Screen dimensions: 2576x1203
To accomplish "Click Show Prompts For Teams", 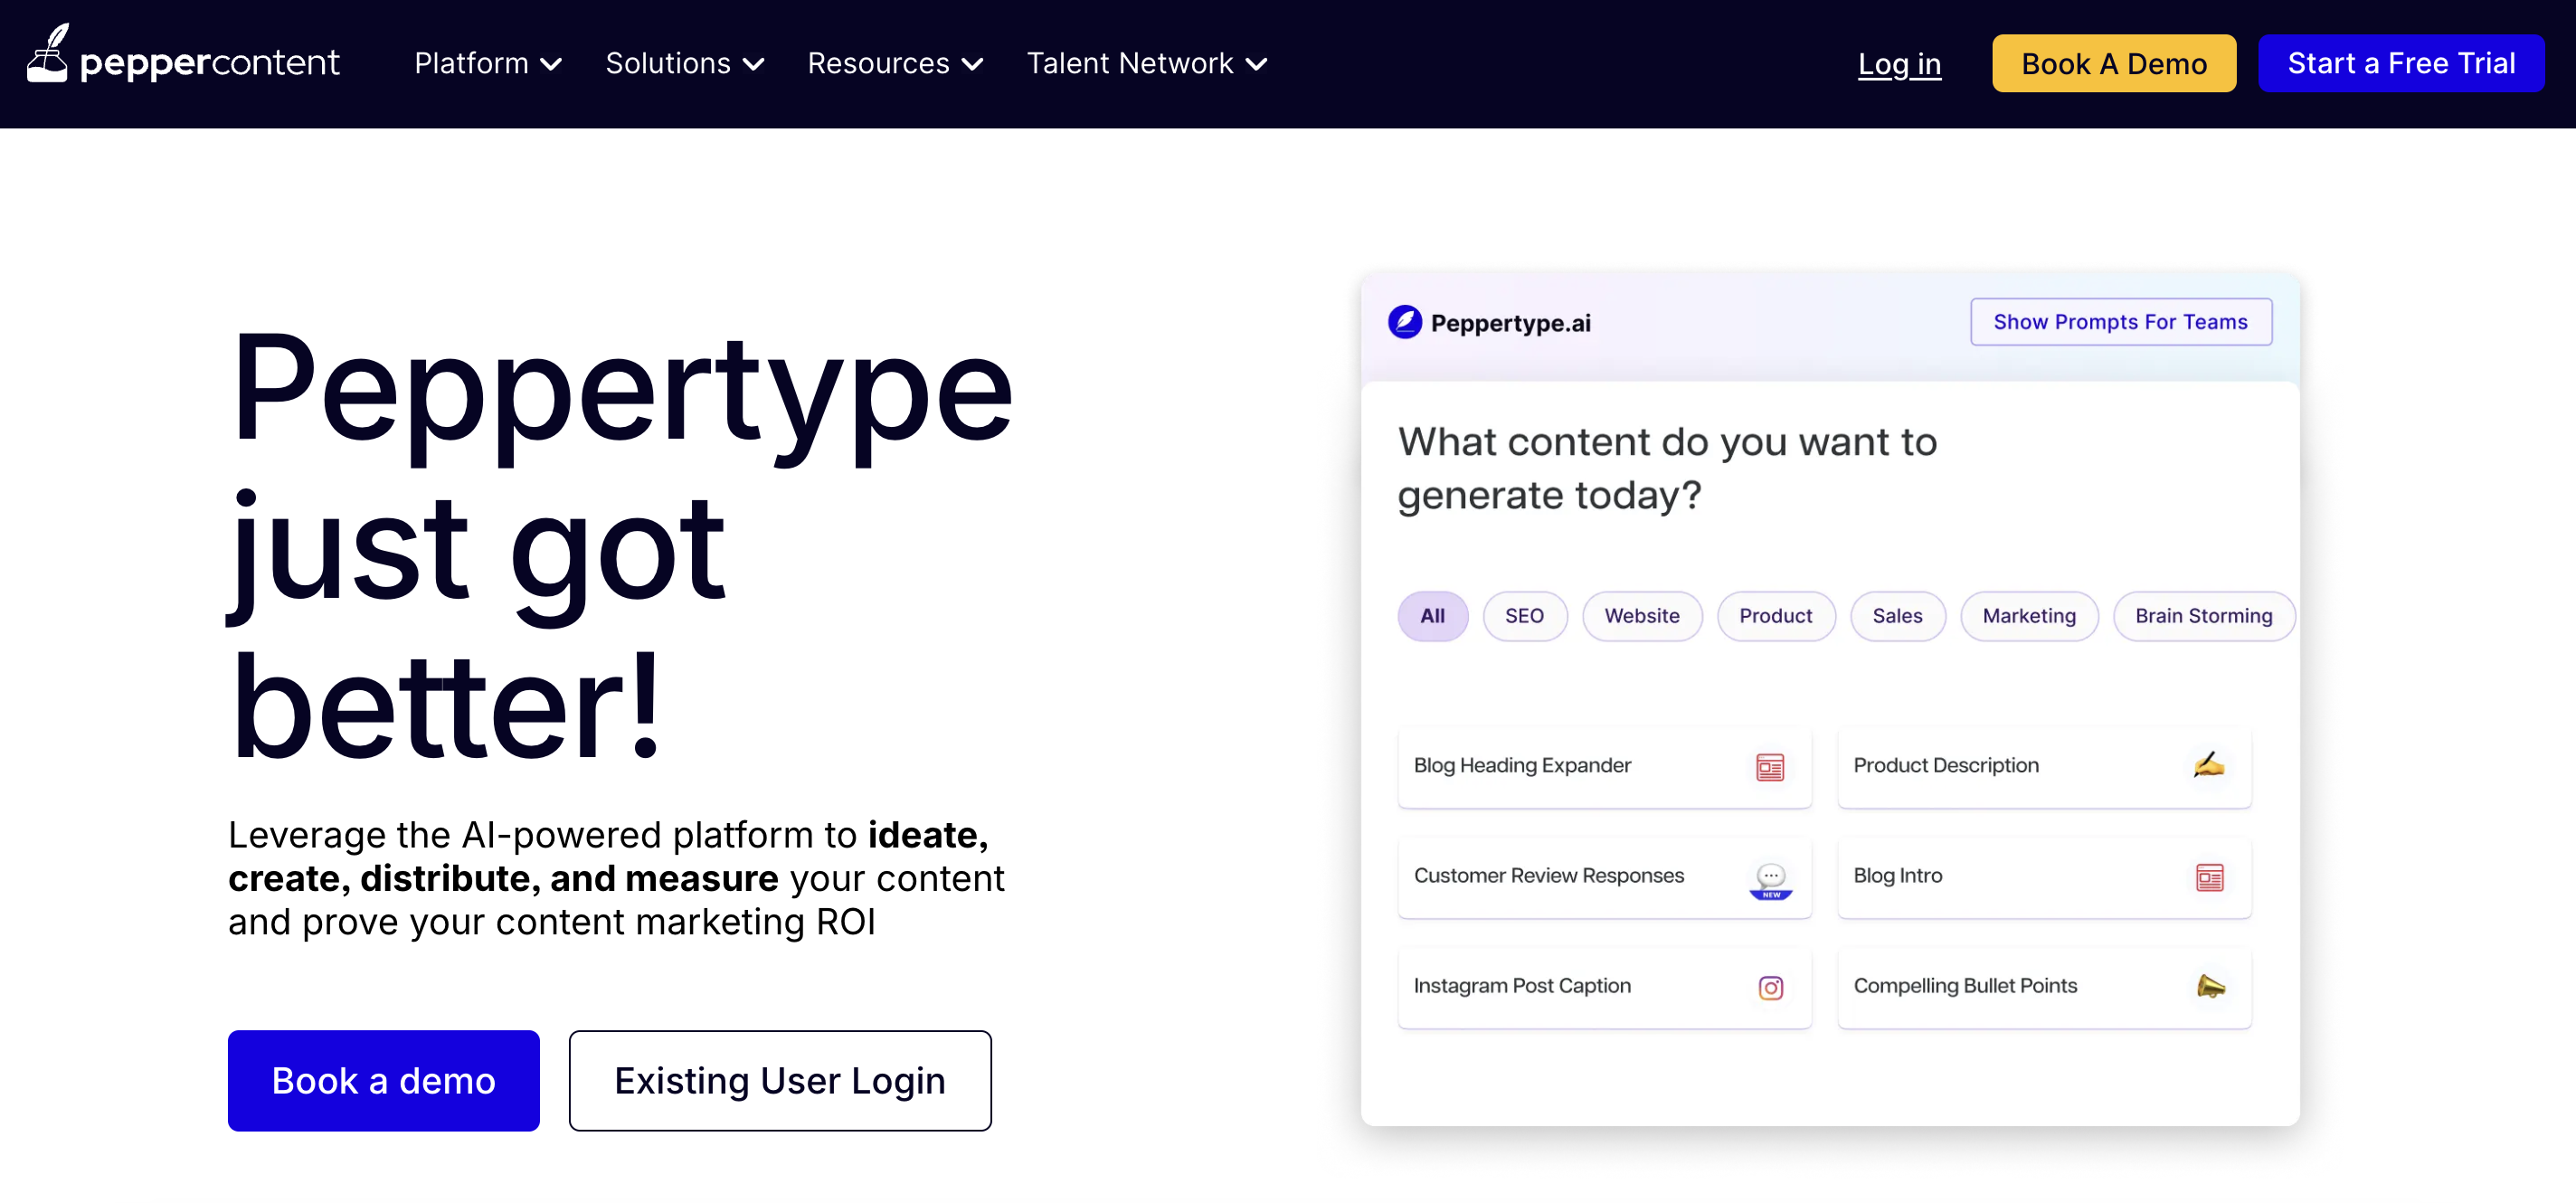I will (x=2120, y=321).
